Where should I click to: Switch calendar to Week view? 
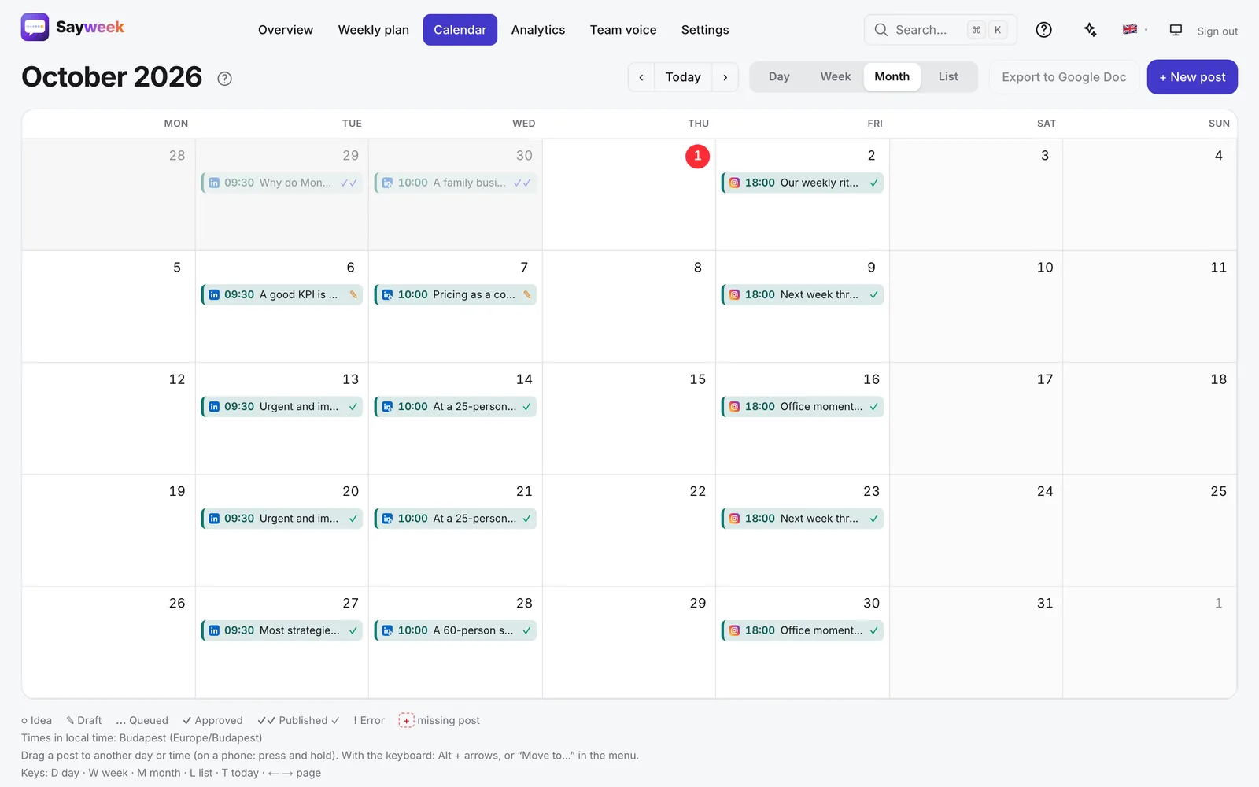click(x=836, y=77)
